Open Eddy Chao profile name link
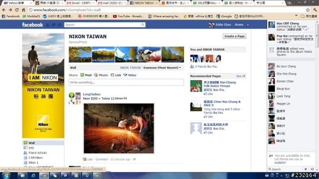This screenshot has width=319, height=179. point(223,25)
